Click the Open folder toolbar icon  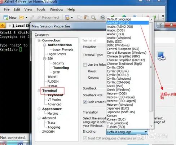(x=22, y=18)
